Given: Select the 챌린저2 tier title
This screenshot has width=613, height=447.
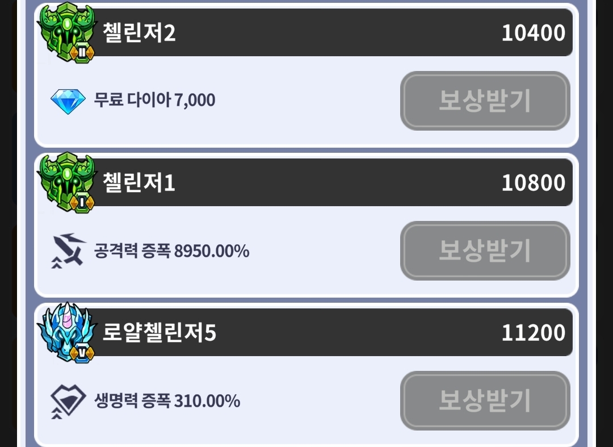Looking at the screenshot, I should [x=139, y=33].
